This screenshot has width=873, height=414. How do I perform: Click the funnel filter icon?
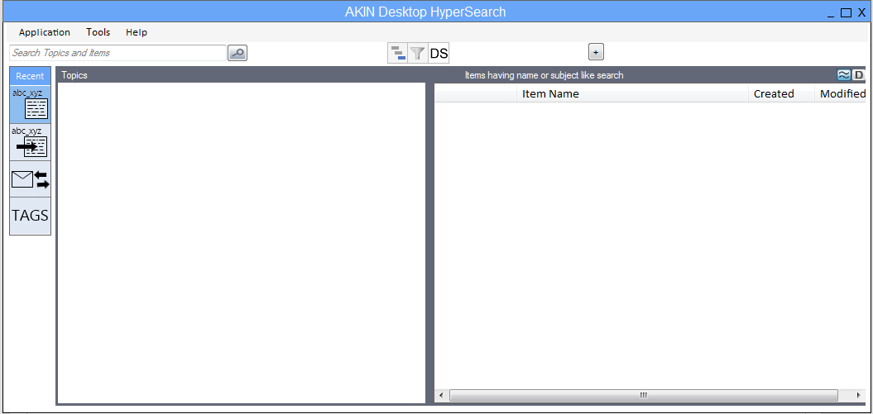point(417,54)
